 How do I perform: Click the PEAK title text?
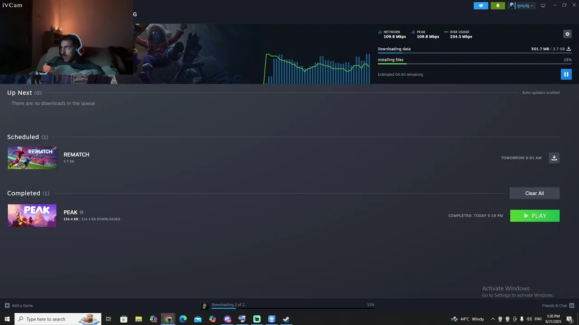71,212
